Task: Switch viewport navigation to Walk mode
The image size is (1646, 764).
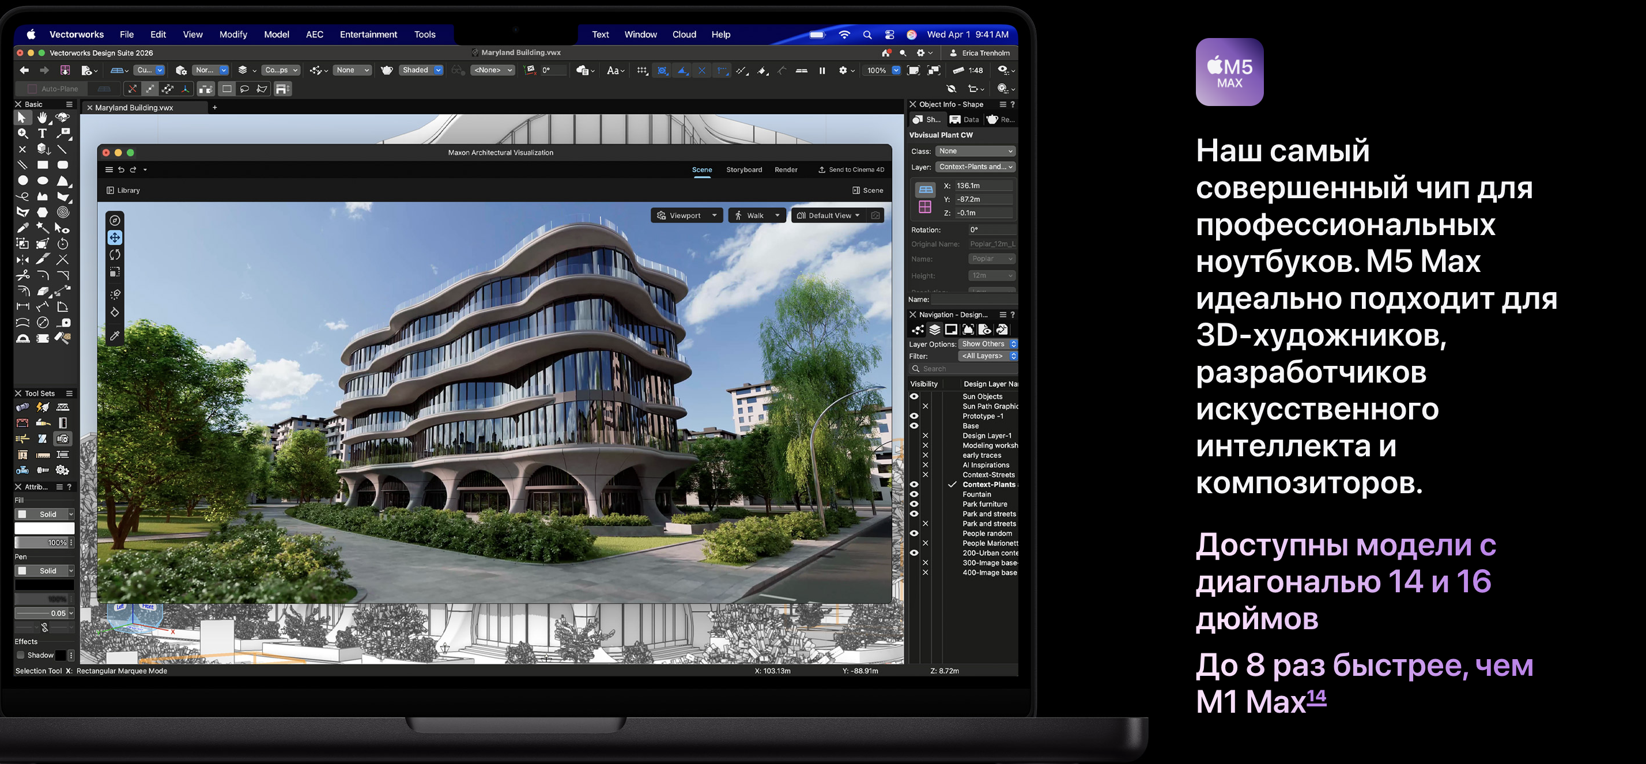Action: point(757,215)
